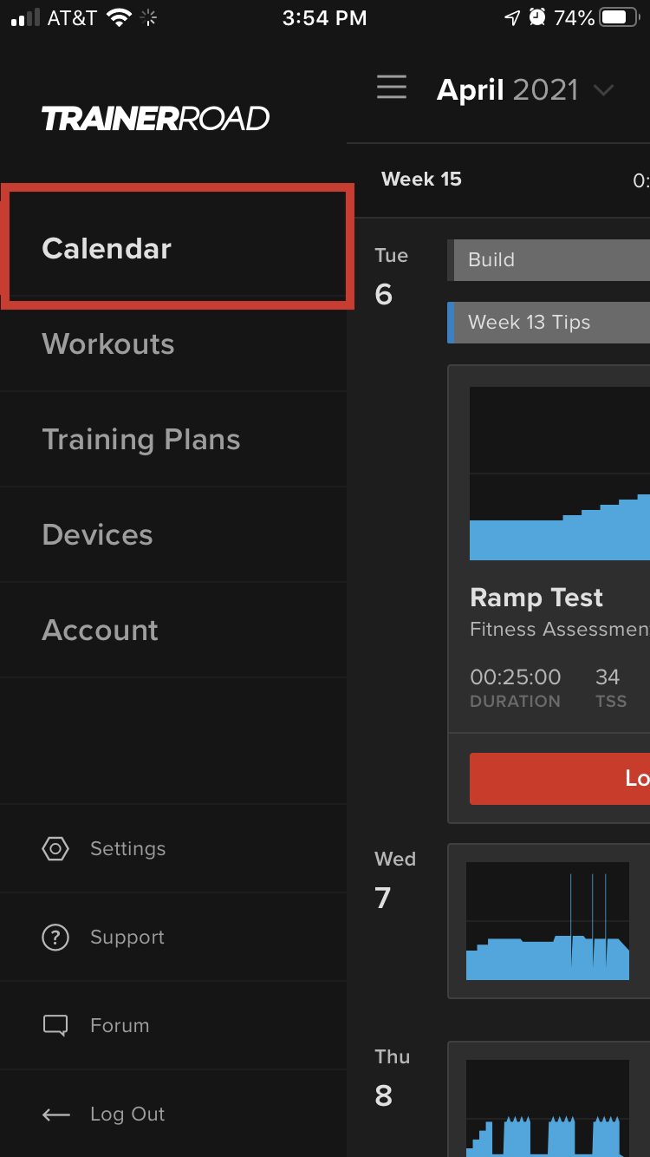Tap the 00:25:00 duration value
The width and height of the screenshot is (650, 1157).
click(x=515, y=677)
